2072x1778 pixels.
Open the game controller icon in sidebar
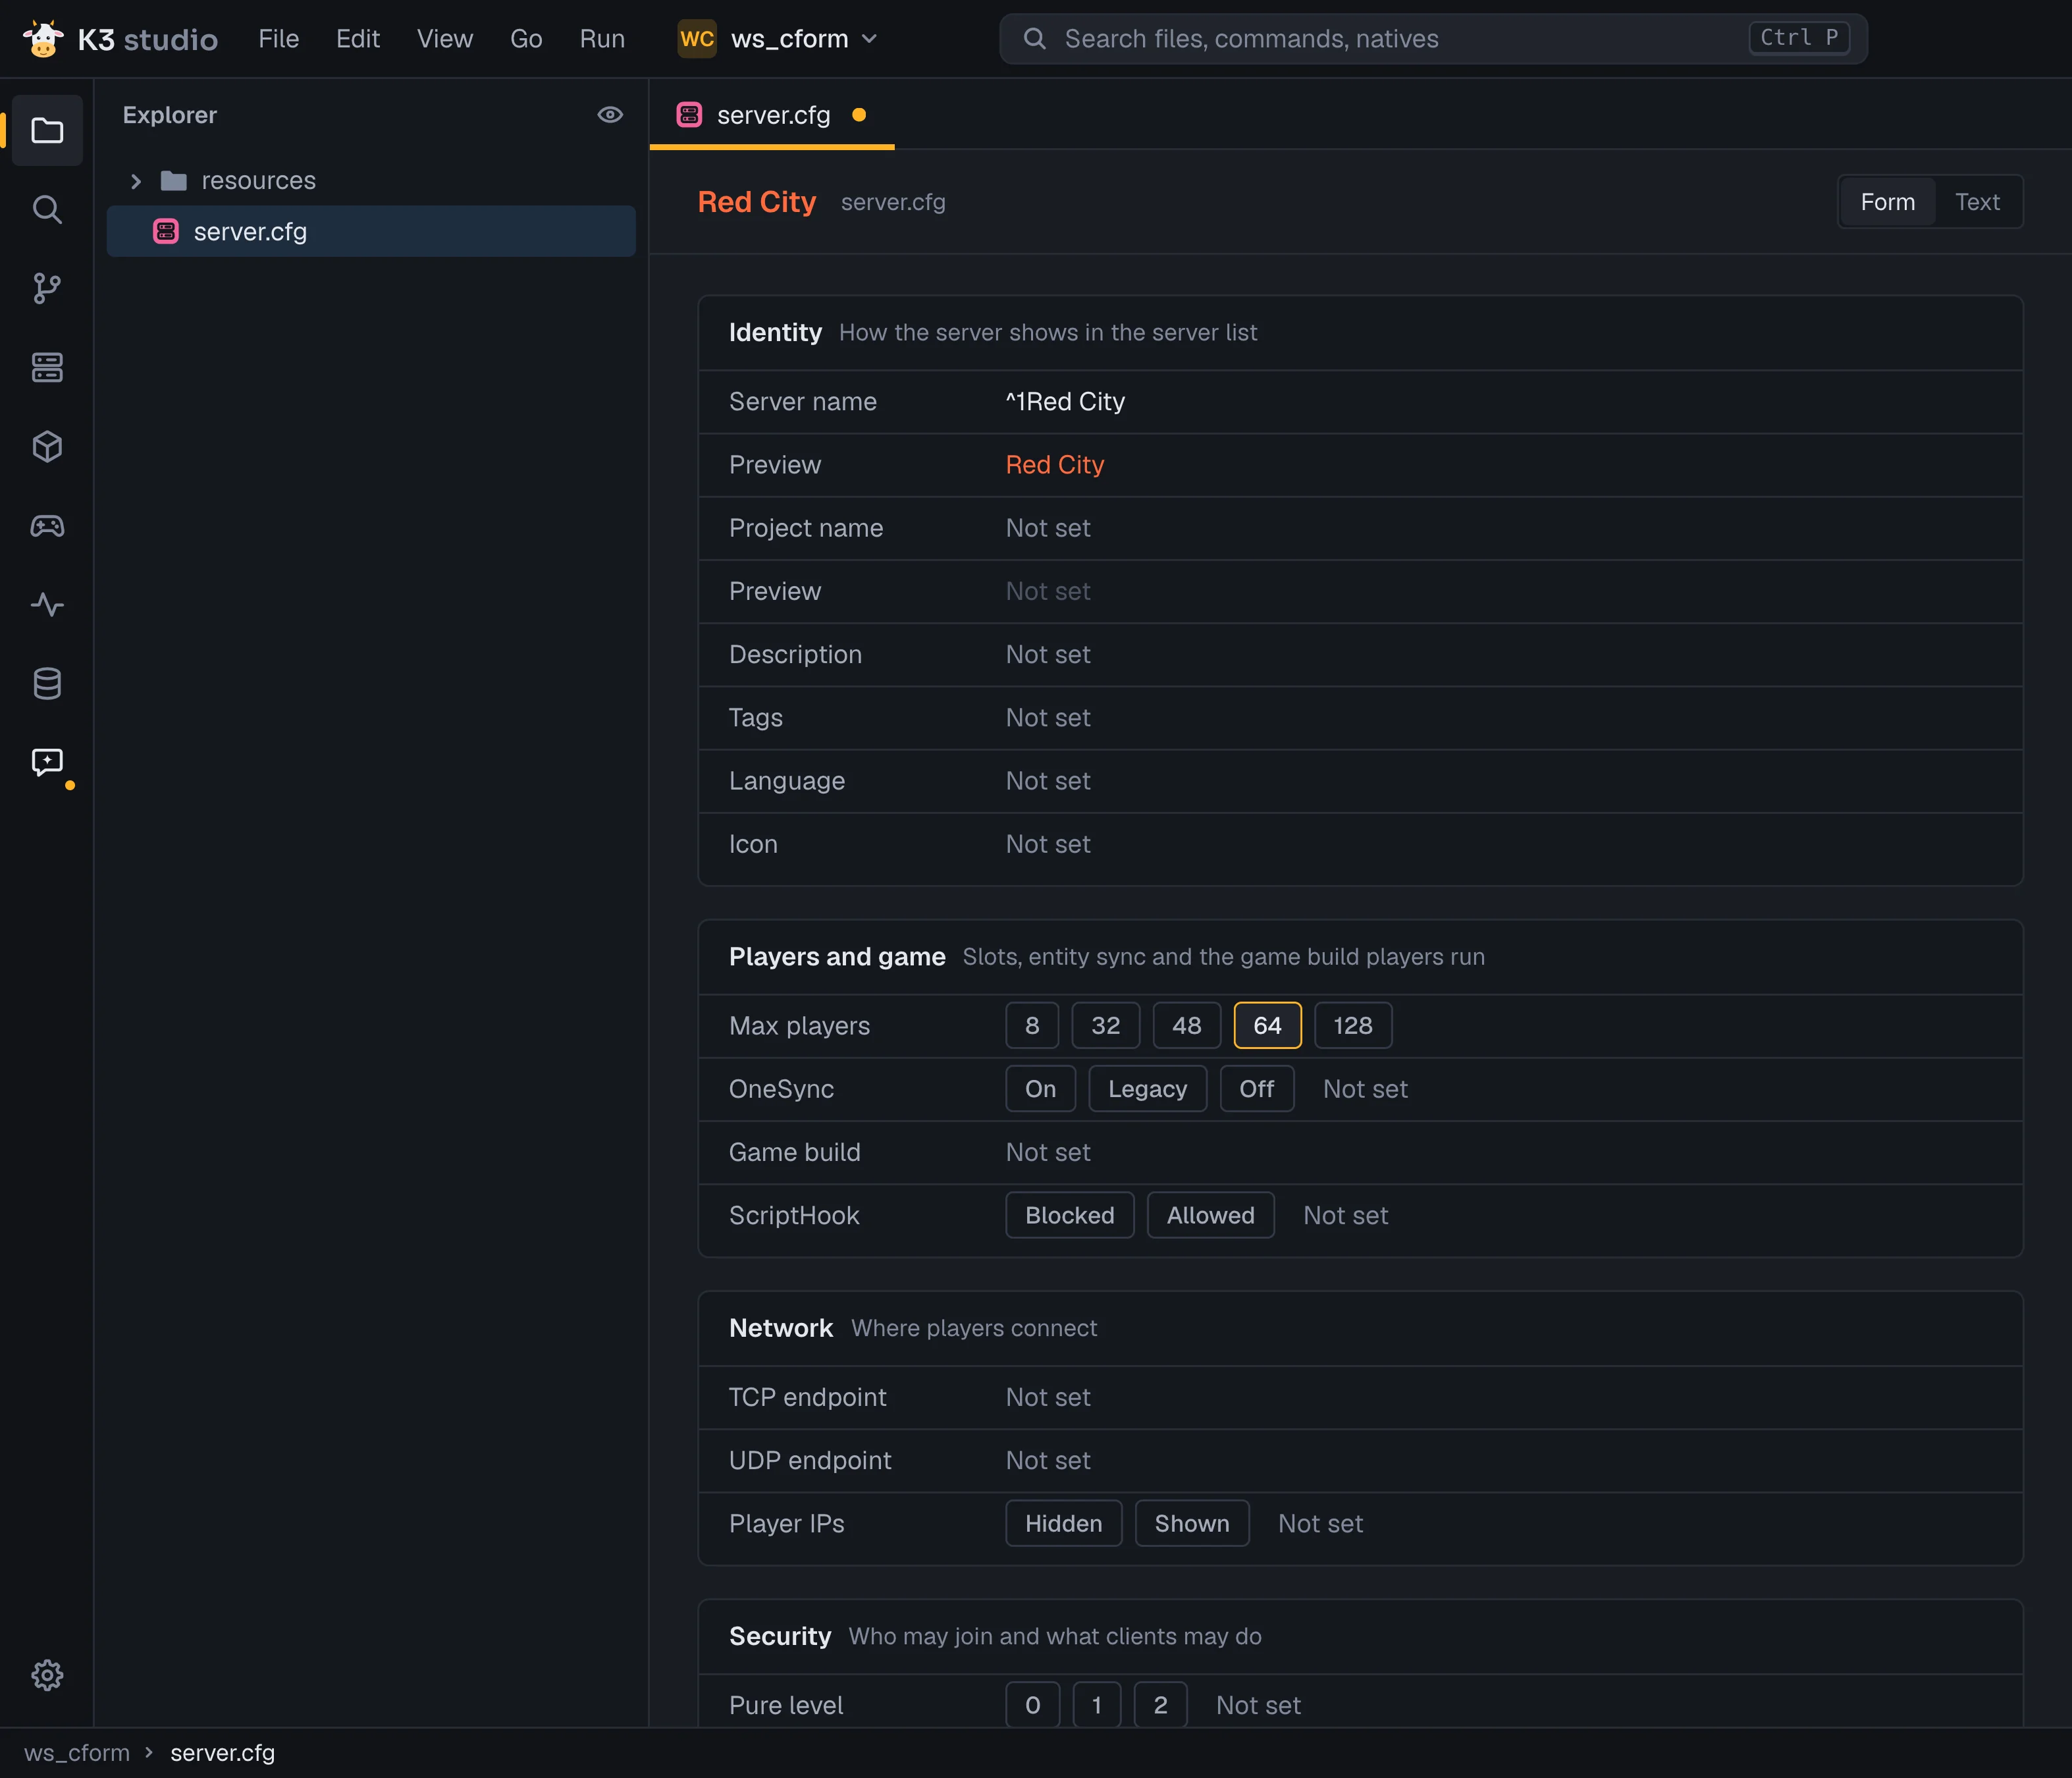(x=47, y=526)
